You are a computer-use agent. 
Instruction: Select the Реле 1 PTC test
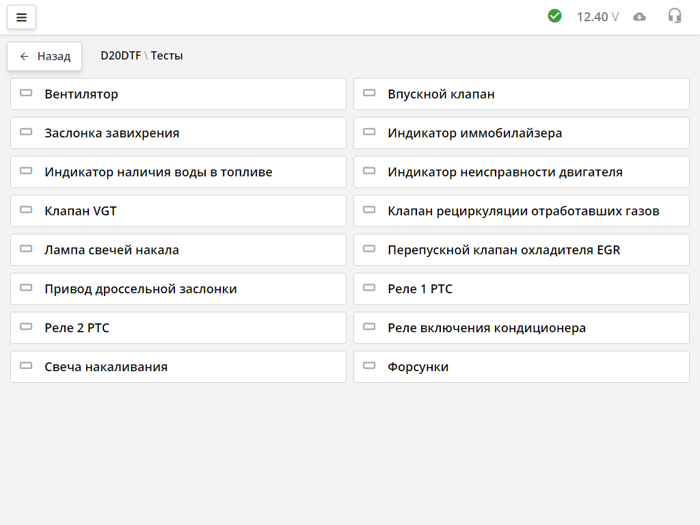tap(521, 288)
